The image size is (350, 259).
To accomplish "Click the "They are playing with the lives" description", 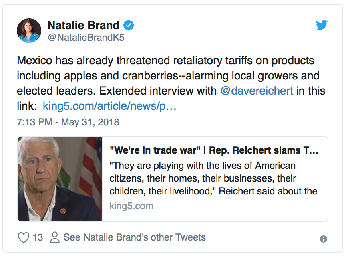I will [213, 178].
